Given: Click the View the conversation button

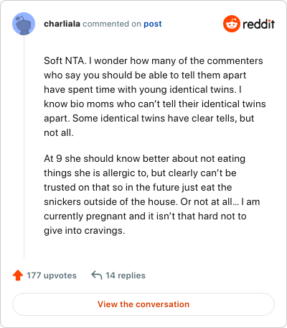Looking at the screenshot, I should point(143,304).
